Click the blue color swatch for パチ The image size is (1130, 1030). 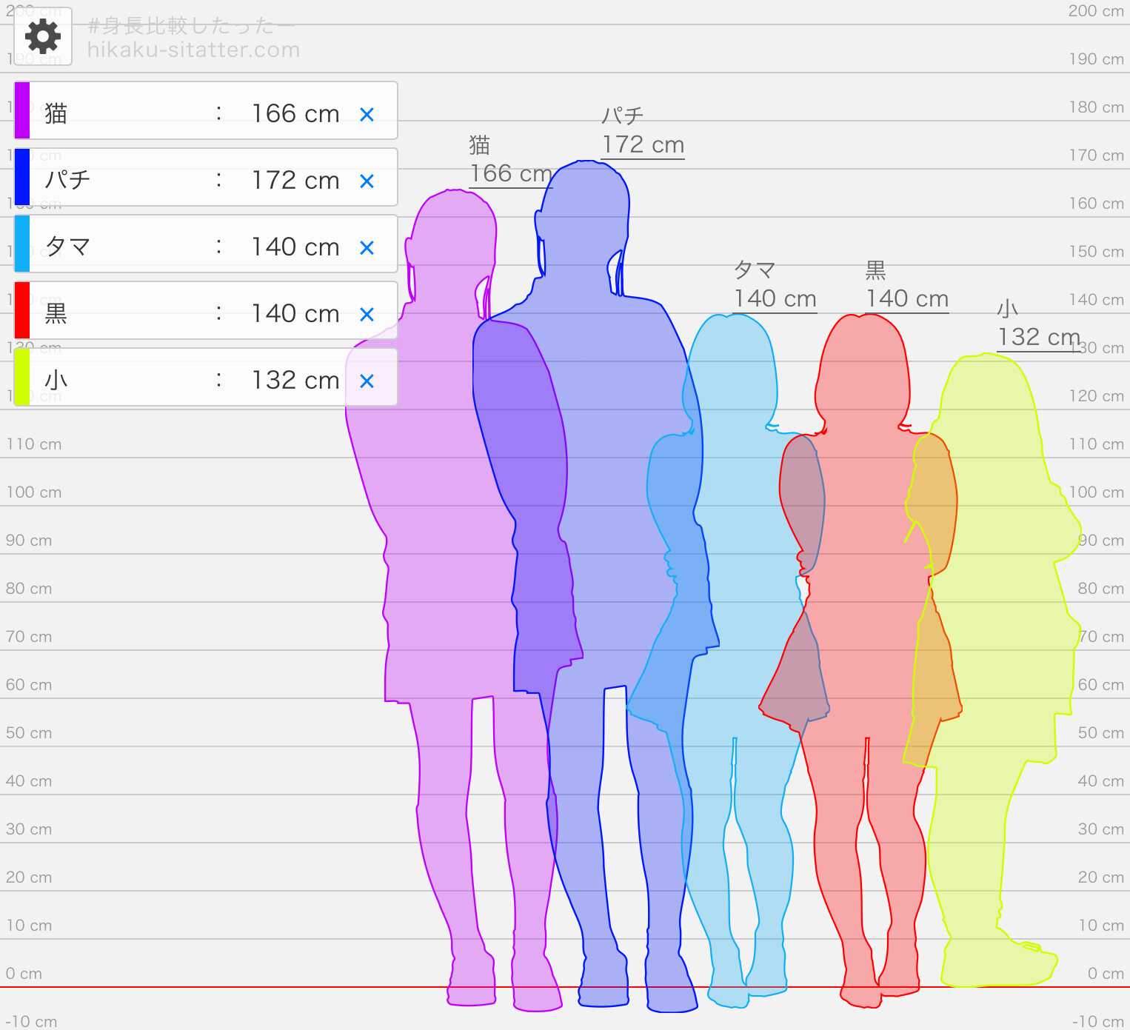(22, 177)
